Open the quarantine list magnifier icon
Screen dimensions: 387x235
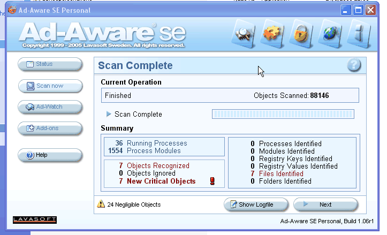pos(244,34)
